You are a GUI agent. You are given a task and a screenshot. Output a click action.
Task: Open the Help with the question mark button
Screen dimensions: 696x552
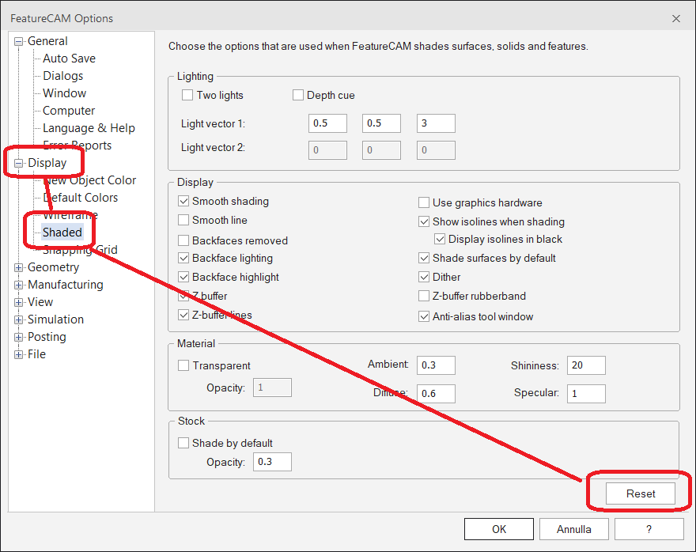[649, 528]
